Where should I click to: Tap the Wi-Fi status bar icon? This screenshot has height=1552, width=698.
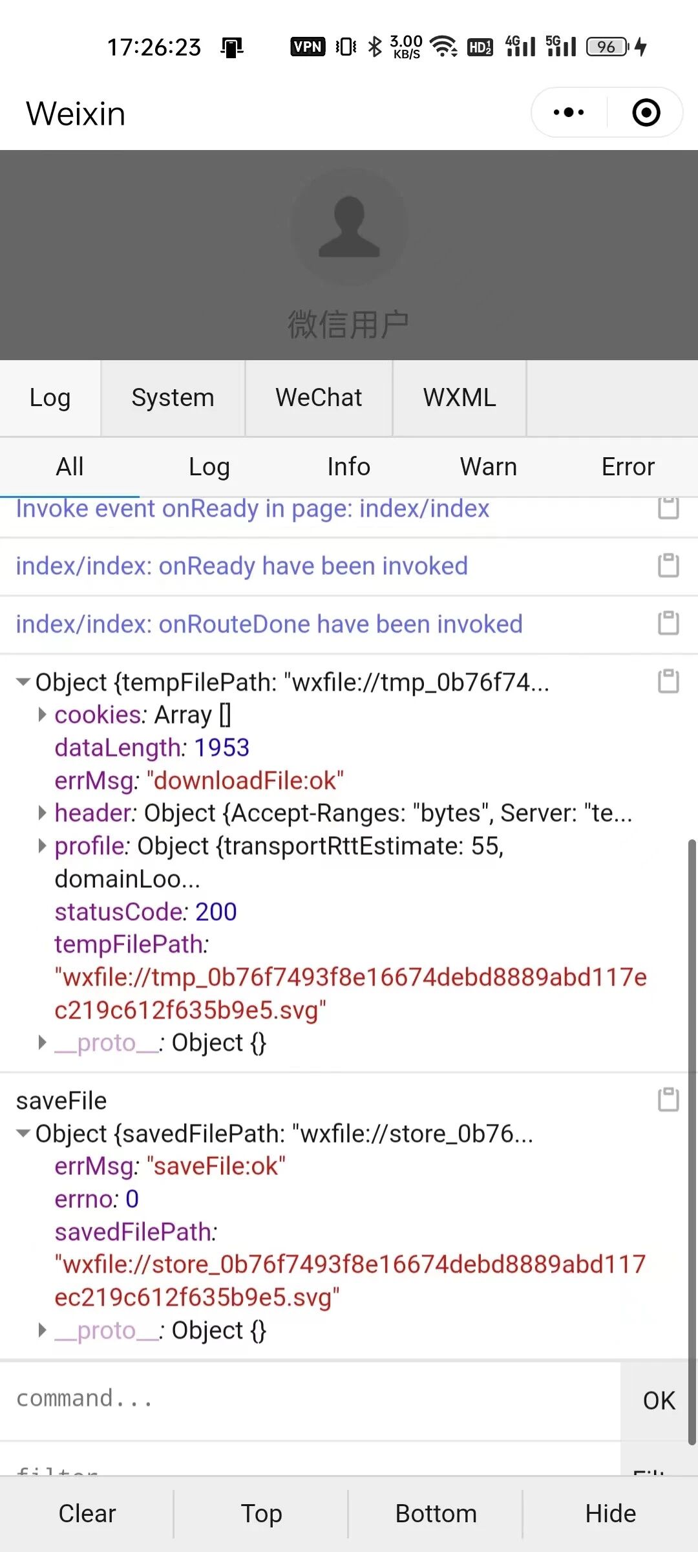pos(444,47)
